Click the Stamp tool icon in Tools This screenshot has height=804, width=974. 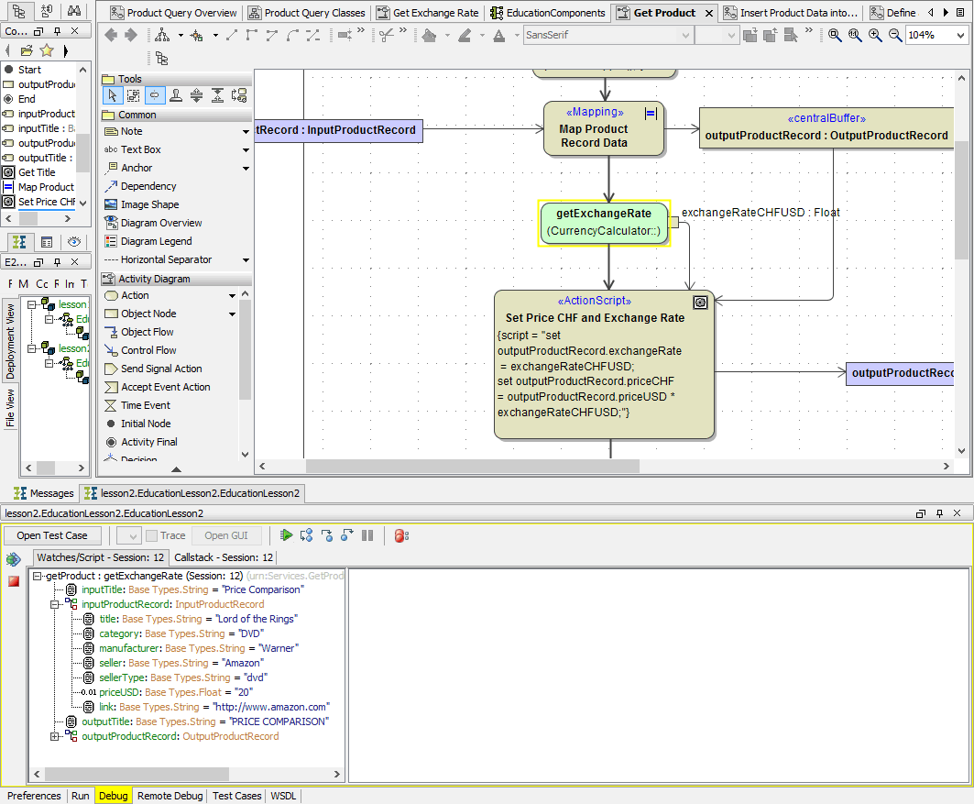176,95
